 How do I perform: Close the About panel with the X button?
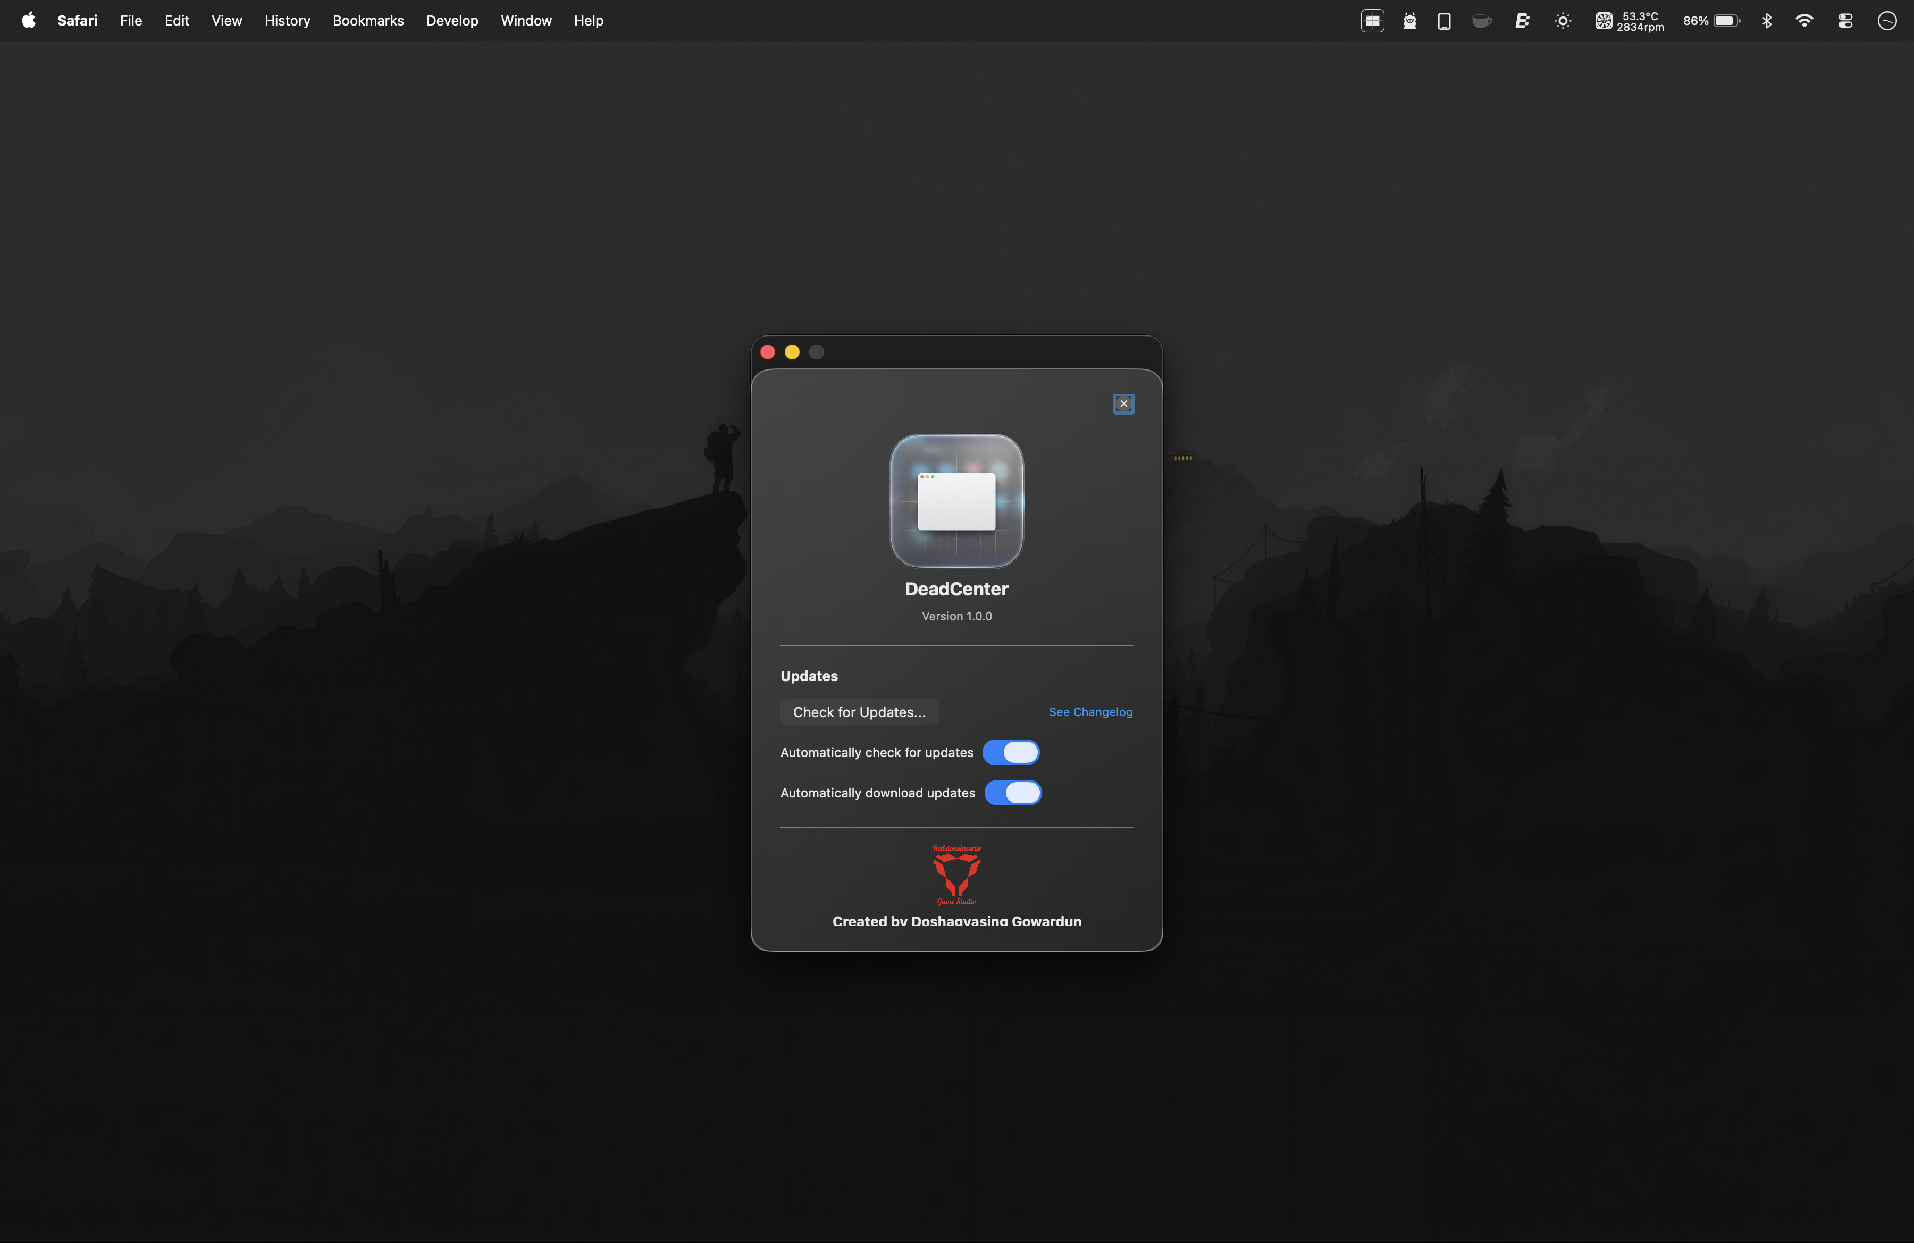click(1123, 404)
